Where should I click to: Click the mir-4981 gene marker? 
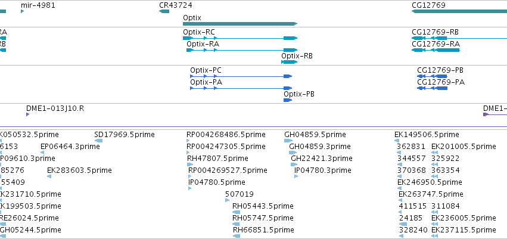22,11
